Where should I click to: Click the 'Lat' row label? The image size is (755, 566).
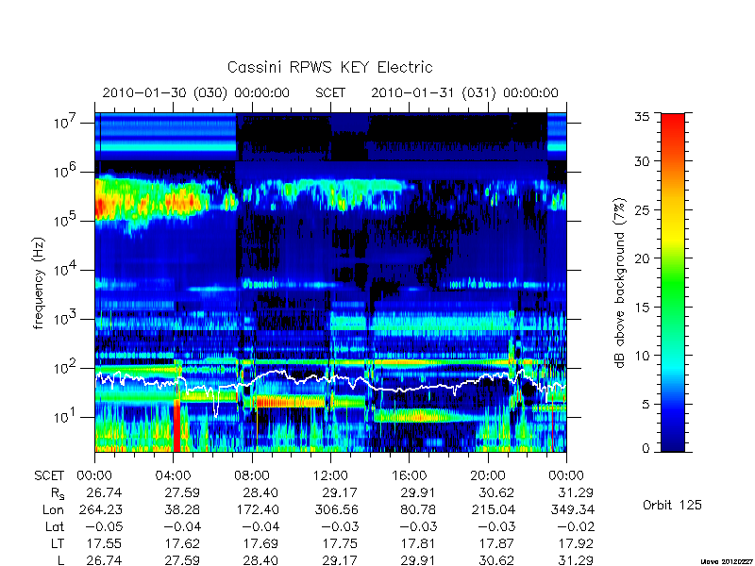(55, 527)
